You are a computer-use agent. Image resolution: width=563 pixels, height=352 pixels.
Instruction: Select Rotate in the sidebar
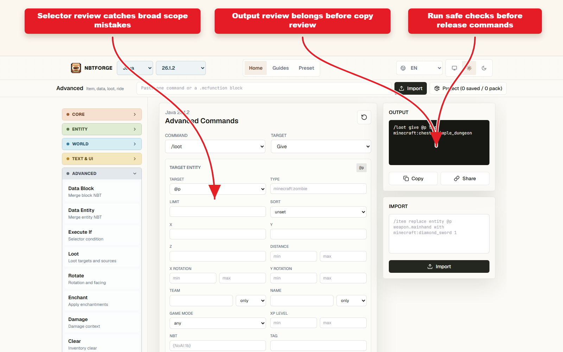coord(102,279)
